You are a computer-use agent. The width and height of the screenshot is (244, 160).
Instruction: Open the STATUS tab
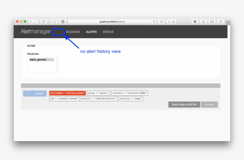108,32
